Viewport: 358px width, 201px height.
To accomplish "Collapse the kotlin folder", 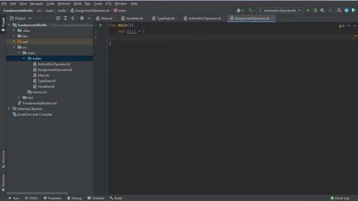I will tap(24, 58).
